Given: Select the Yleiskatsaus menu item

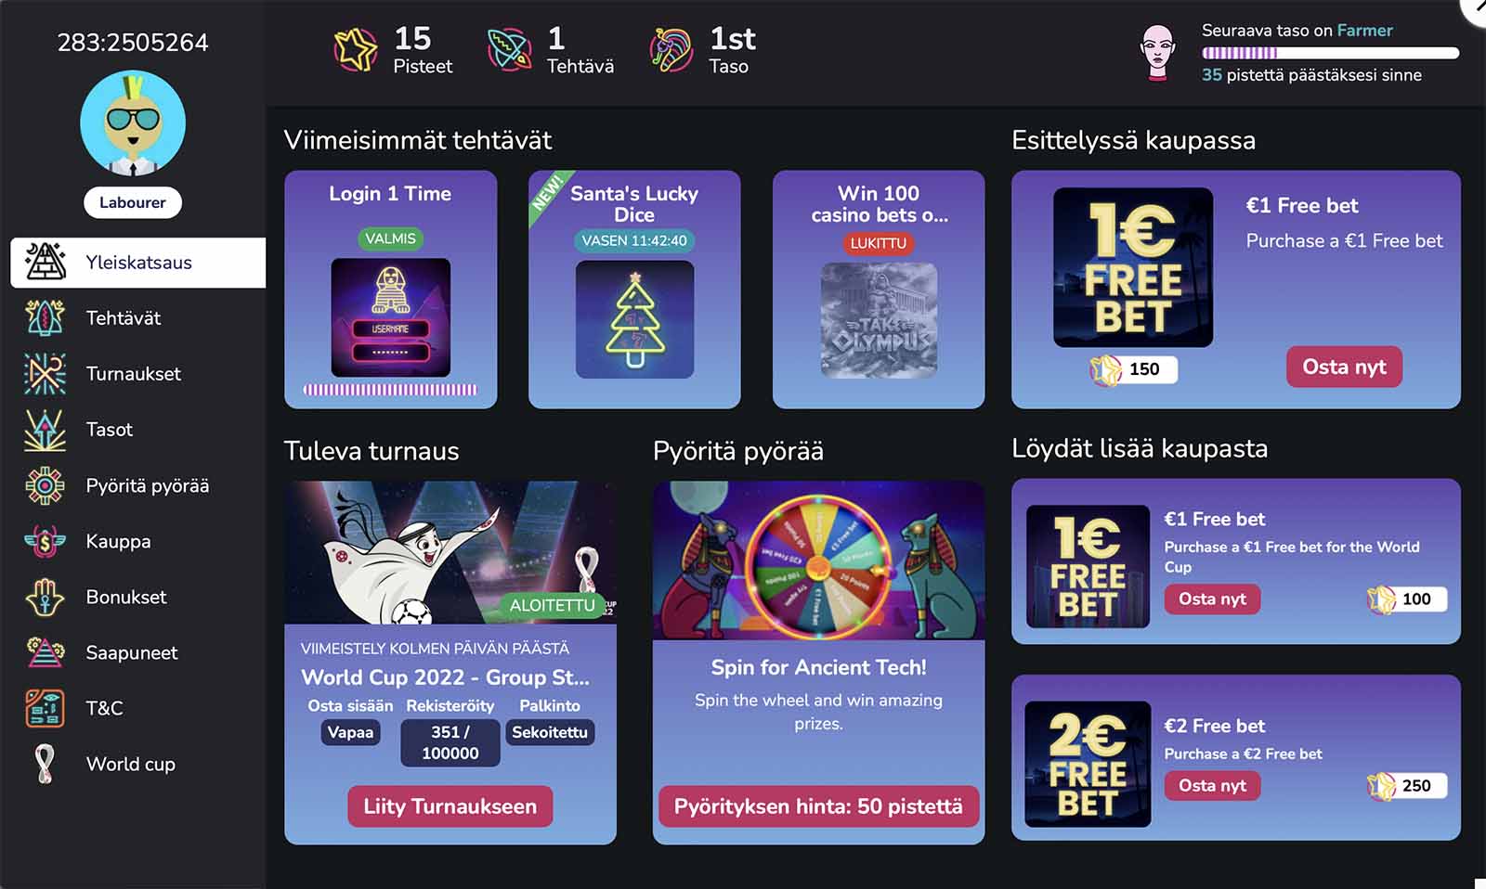Looking at the screenshot, I should click(x=137, y=263).
